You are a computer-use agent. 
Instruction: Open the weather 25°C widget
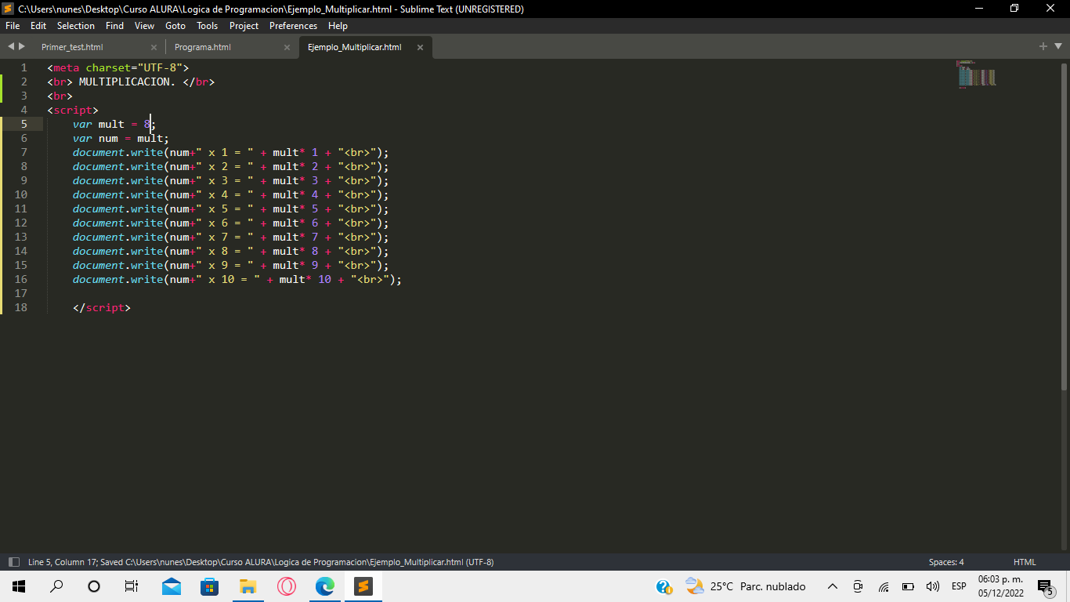point(745,586)
